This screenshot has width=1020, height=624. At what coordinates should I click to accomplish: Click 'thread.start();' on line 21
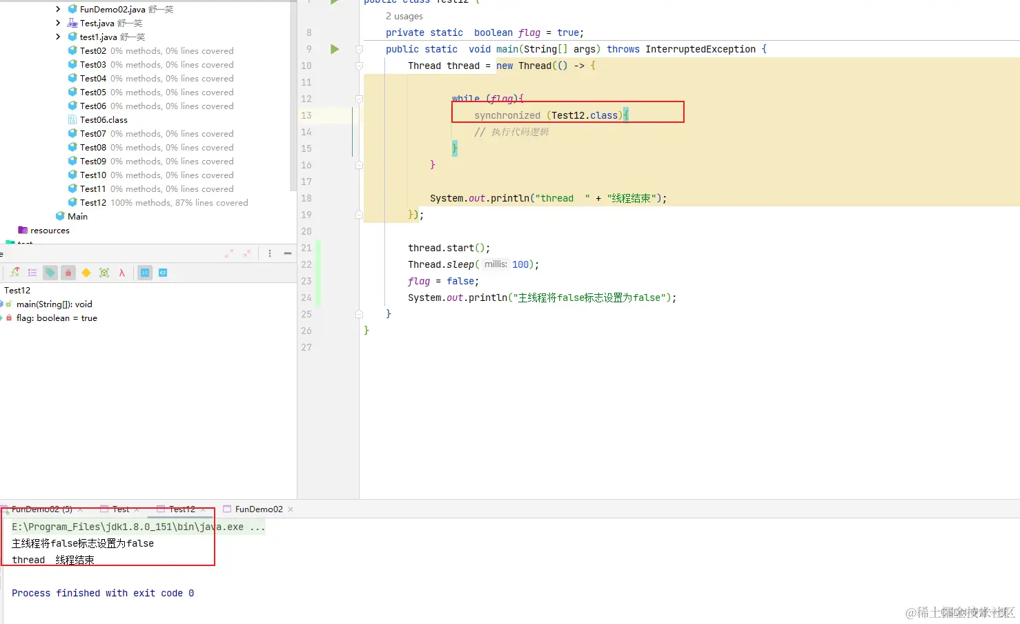click(x=449, y=248)
